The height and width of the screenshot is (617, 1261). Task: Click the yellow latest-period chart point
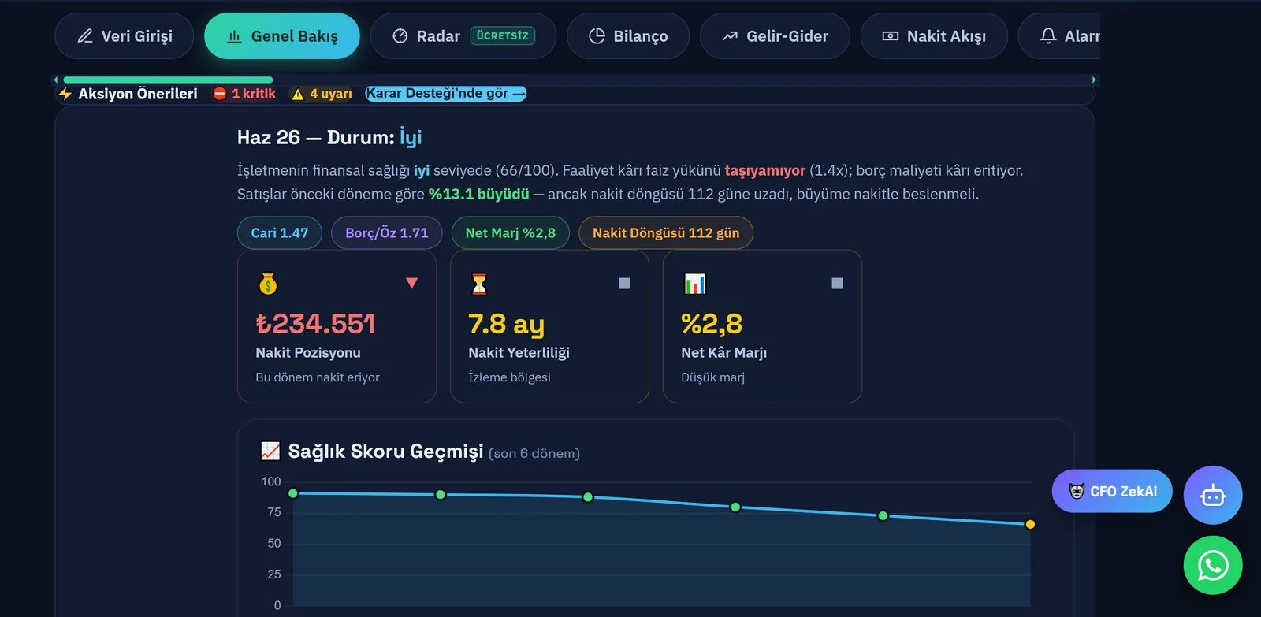pos(1030,524)
